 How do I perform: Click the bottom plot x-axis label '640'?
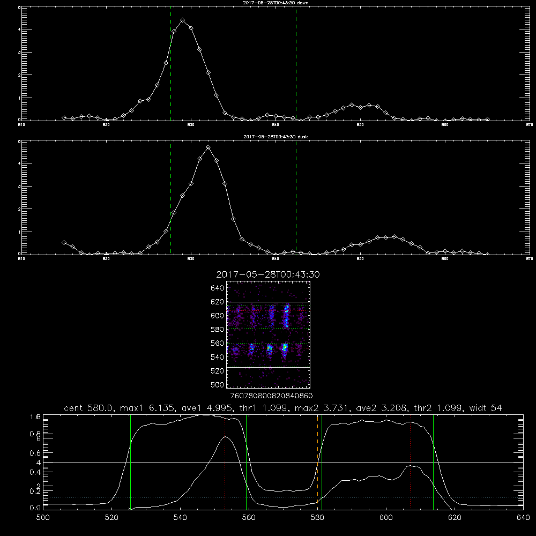coord(523,518)
